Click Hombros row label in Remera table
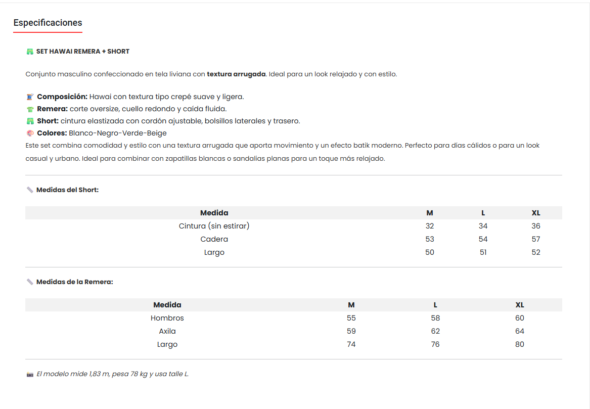The image size is (590, 409). [x=167, y=318]
